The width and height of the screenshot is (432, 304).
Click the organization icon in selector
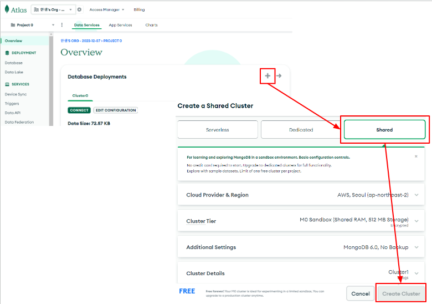point(36,9)
